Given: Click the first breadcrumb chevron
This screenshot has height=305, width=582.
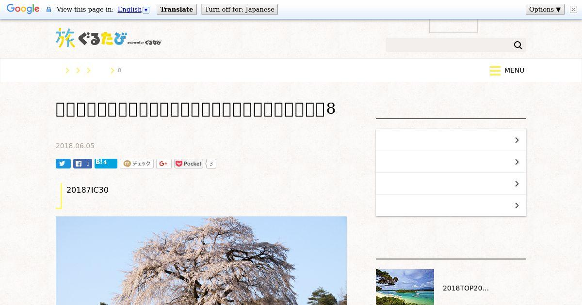Looking at the screenshot, I should pyautogui.click(x=67, y=70).
